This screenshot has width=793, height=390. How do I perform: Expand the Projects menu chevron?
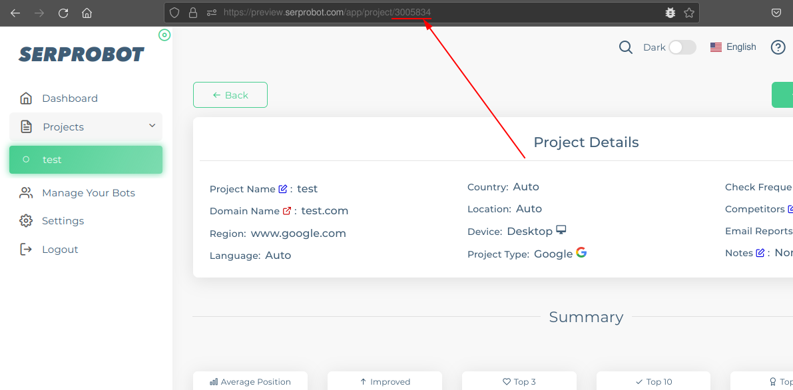[152, 126]
